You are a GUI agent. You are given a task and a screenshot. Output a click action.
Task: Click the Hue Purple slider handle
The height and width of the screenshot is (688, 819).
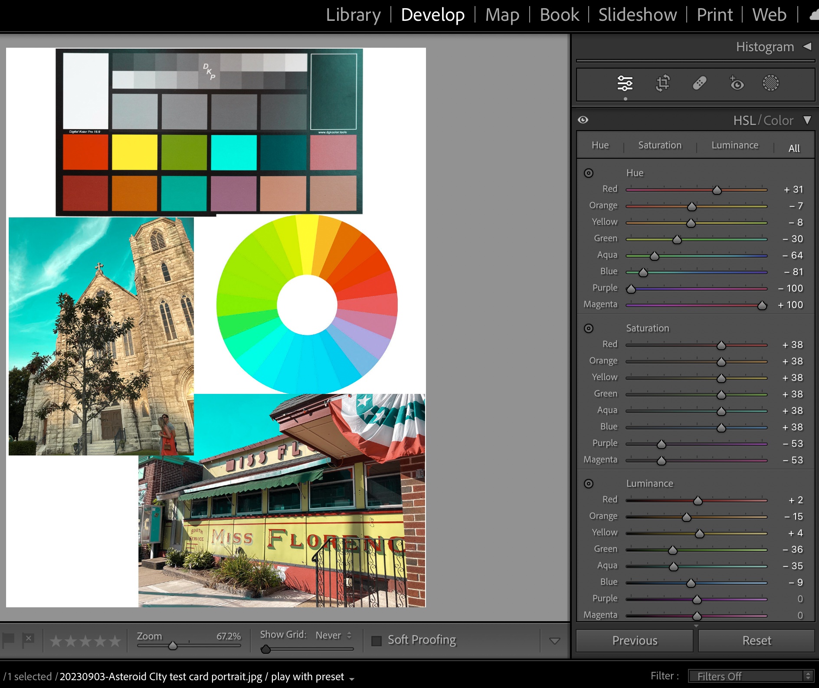pos(631,289)
